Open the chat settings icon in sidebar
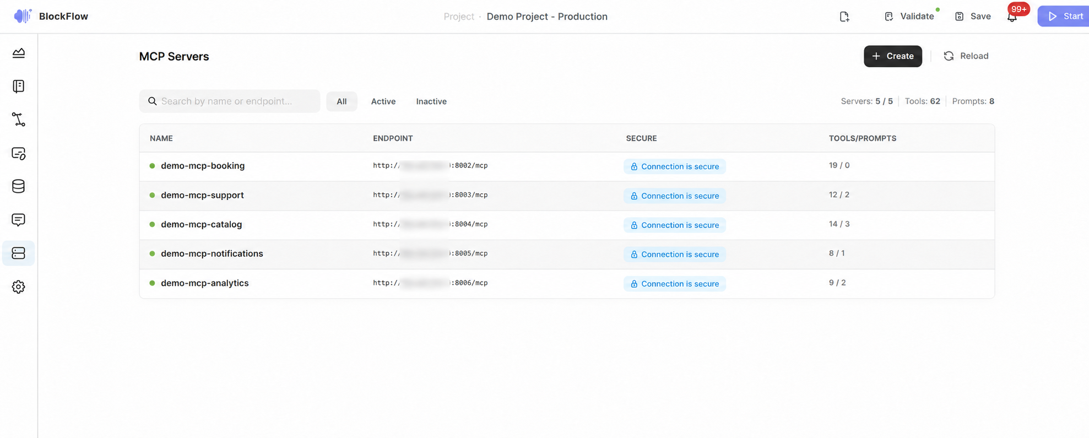 click(x=19, y=153)
